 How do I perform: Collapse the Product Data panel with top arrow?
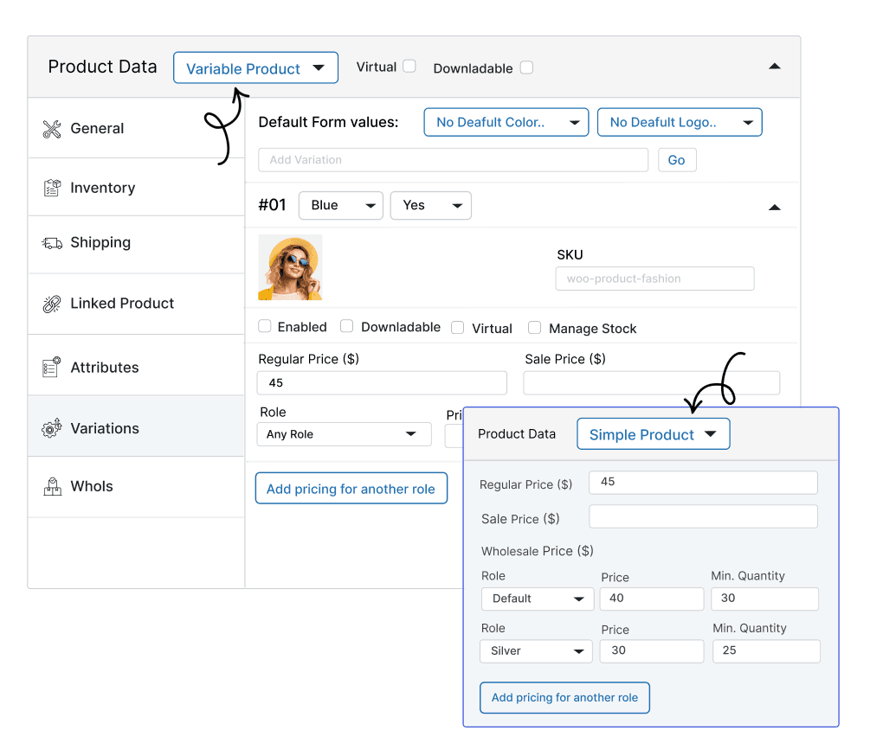coord(775,67)
